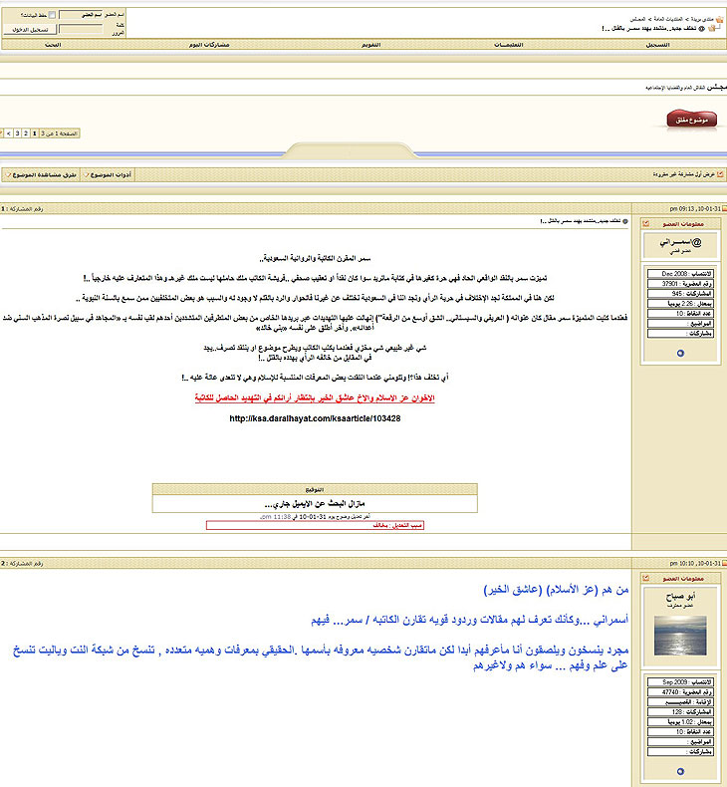Click the Sep 2009 join date field
The width and height of the screenshot is (727, 787).
680,682
